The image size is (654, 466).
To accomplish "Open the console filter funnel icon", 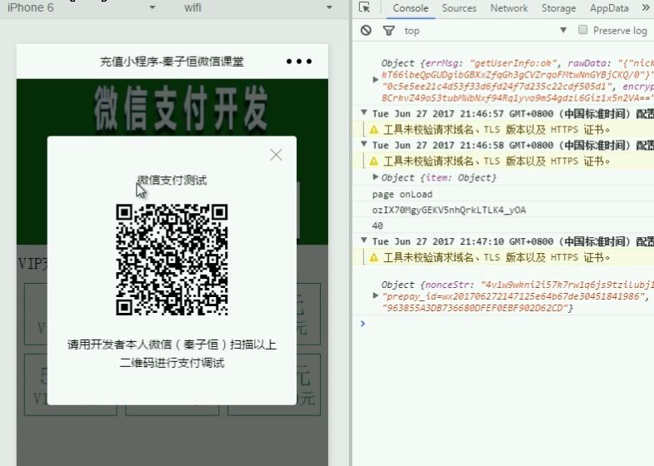I will (x=389, y=31).
